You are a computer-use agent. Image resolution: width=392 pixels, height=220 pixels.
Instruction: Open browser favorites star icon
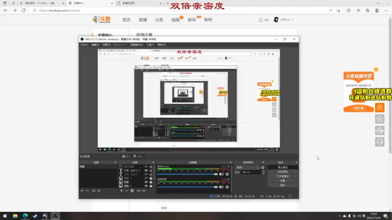click(x=358, y=10)
